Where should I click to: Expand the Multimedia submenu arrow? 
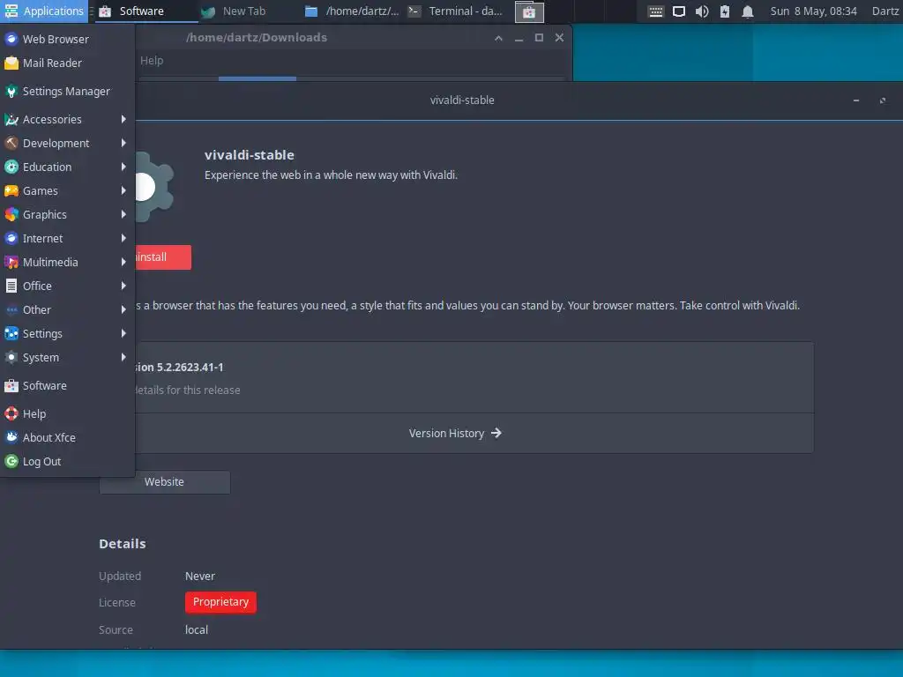pyautogui.click(x=123, y=262)
